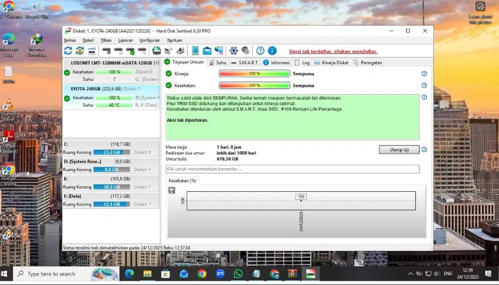Image resolution: width=499 pixels, height=285 pixels.
Task: Click the Ulangi Uji button
Action: pyautogui.click(x=399, y=149)
